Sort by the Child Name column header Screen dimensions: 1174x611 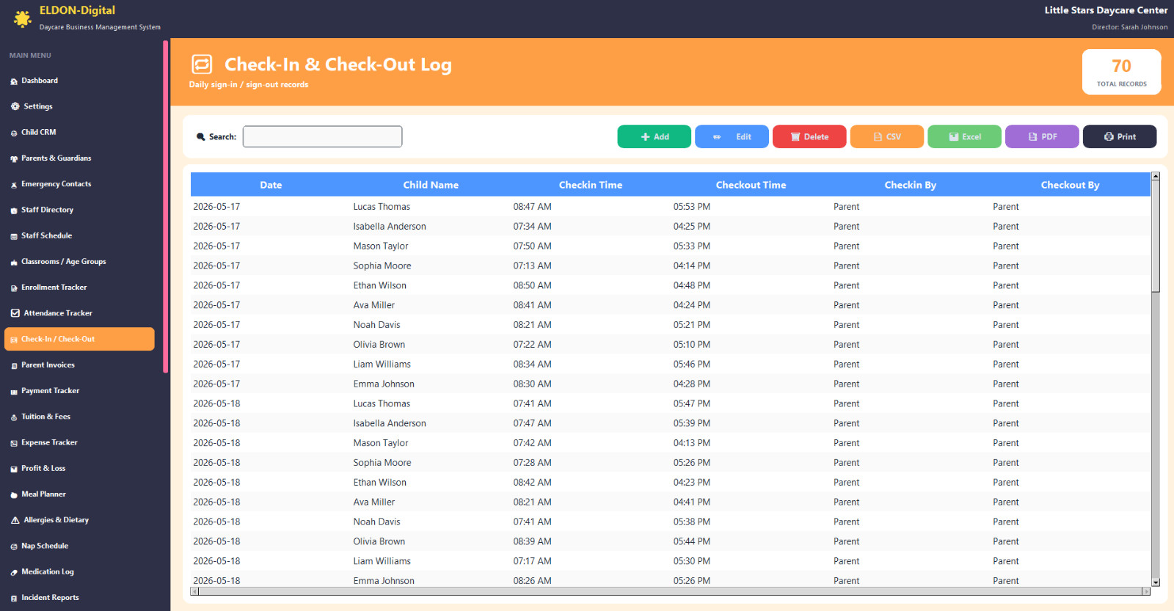pyautogui.click(x=431, y=185)
